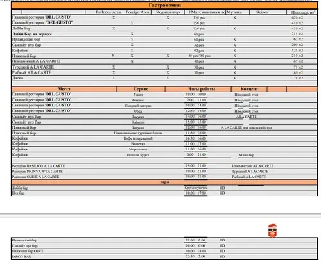Click the Турецкий A LA CARTE row in top table

click(x=164, y=67)
